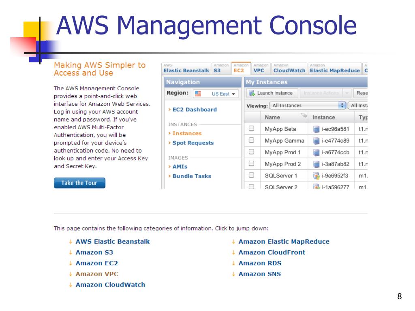Open the Amazon VPC tab
The image size is (415, 311).
[261, 68]
